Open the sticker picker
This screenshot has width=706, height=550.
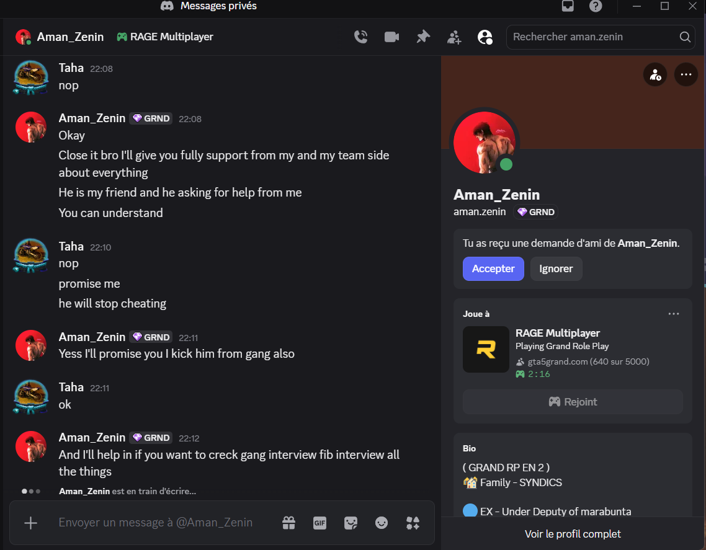tap(351, 523)
